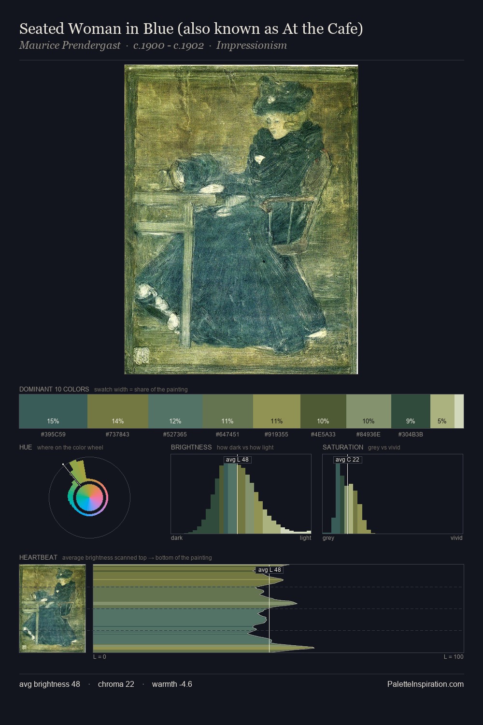The width and height of the screenshot is (483, 725).
Task: Select the #304B3B dark green swatch
Action: (411, 411)
